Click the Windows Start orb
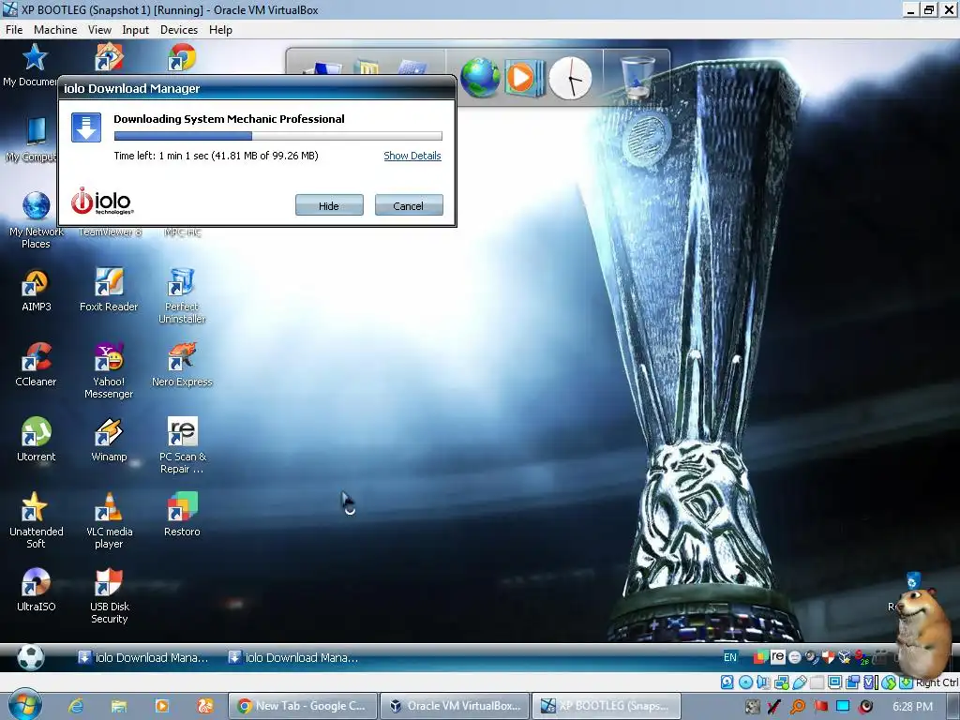The image size is (960, 720). tap(24, 705)
